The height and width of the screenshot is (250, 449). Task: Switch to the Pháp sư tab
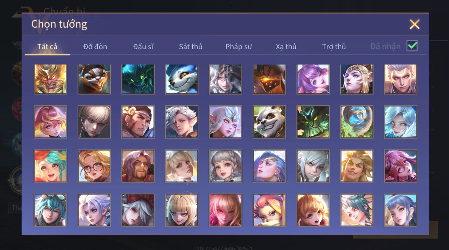[x=238, y=47]
